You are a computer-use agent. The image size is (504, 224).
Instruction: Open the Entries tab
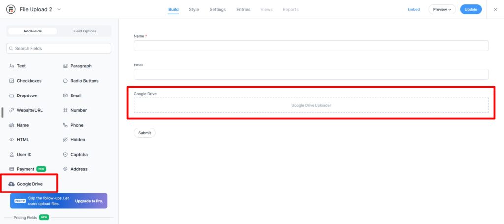[x=243, y=10]
